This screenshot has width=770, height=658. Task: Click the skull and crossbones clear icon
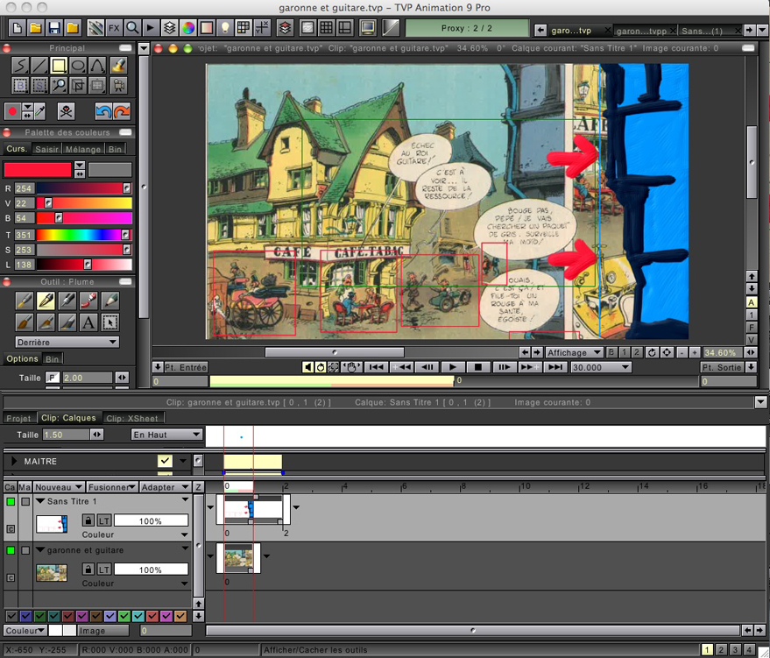click(x=66, y=111)
